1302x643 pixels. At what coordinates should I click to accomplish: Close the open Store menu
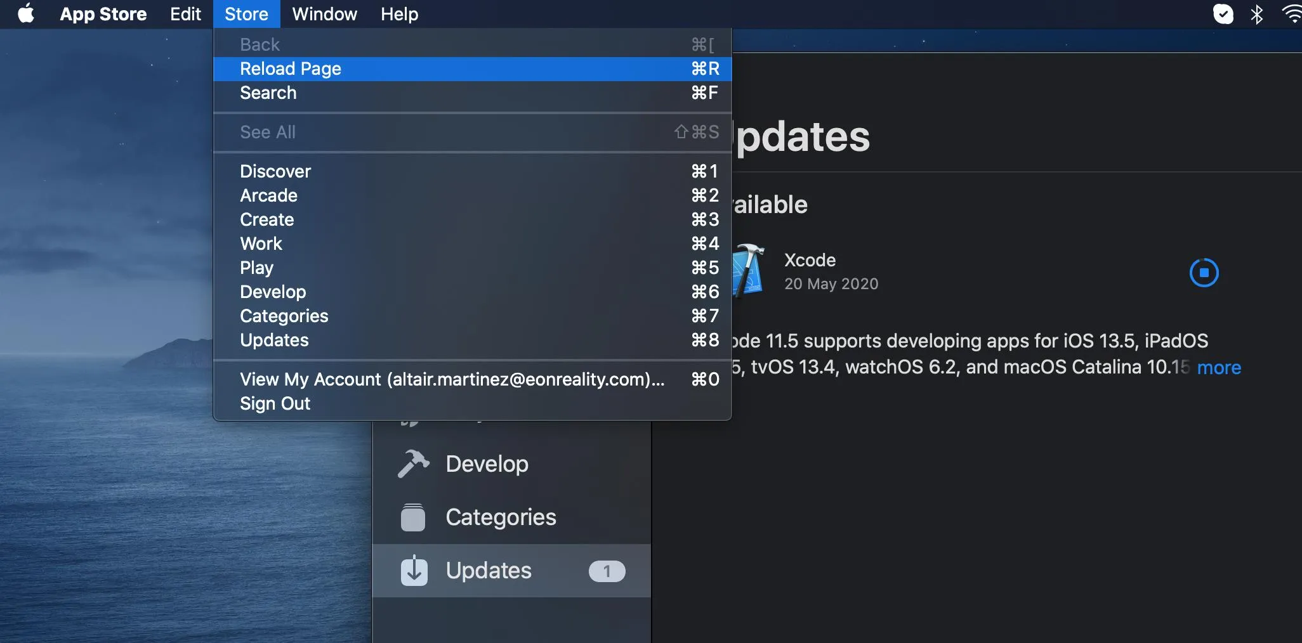point(246,14)
